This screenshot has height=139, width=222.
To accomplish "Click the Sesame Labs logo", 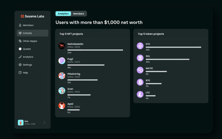I will coord(33,16).
